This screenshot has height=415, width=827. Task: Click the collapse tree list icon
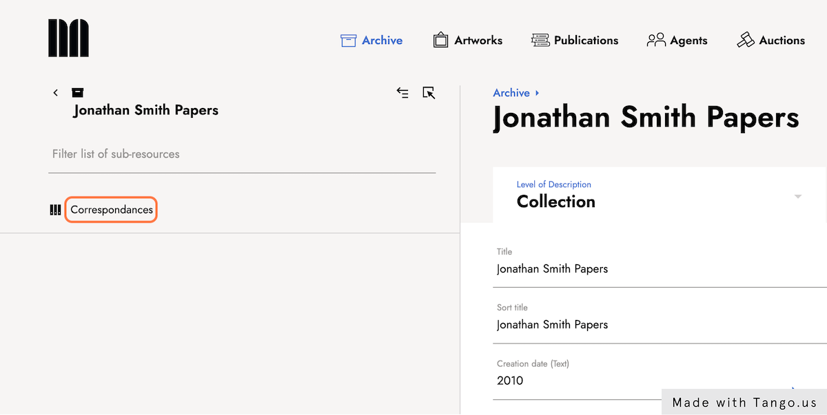point(402,92)
